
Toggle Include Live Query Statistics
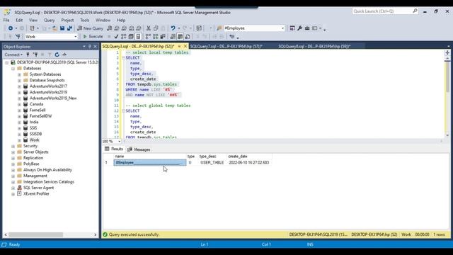156,37
